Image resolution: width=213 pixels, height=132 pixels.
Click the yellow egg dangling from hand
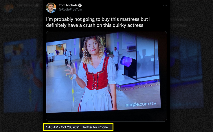coord(73,91)
